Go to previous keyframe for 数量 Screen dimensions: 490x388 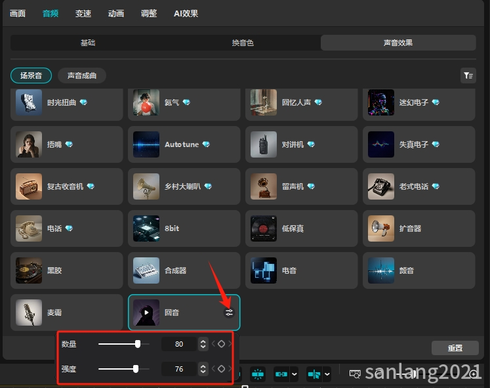213,344
